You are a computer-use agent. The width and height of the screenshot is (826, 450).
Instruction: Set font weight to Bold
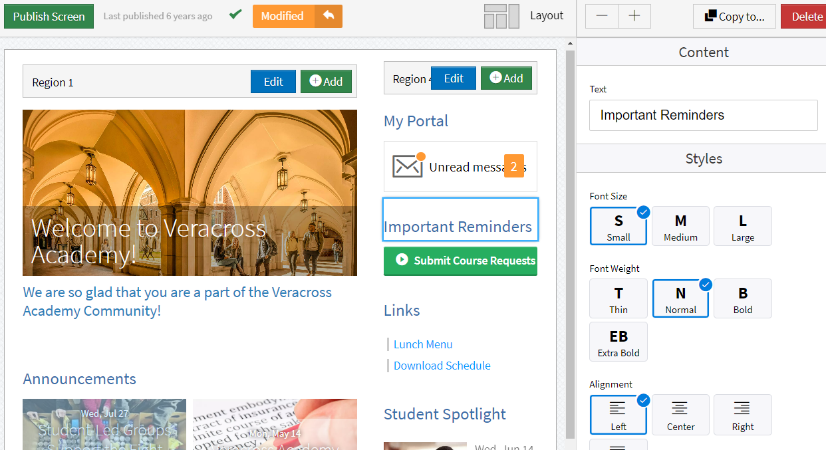(x=743, y=298)
